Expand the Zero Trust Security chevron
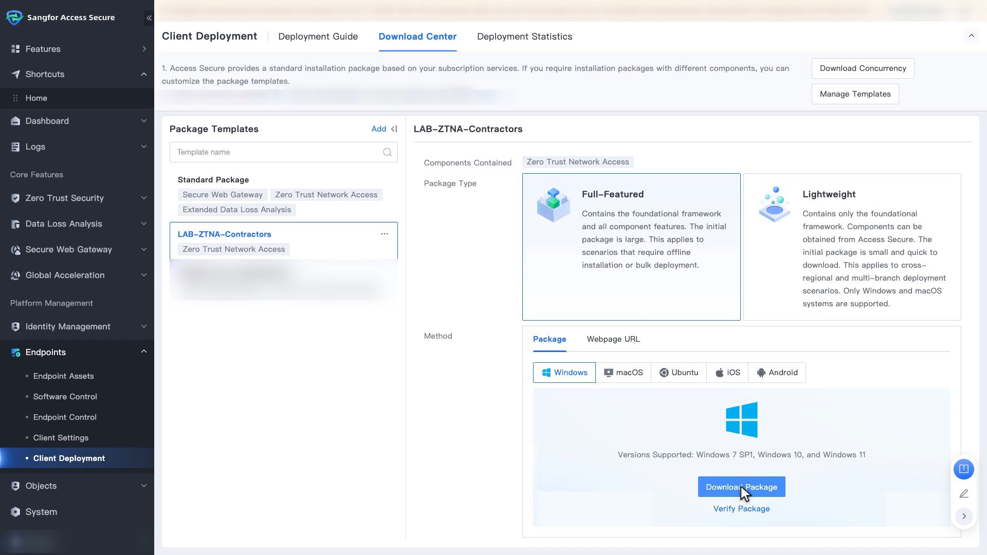 coord(144,198)
